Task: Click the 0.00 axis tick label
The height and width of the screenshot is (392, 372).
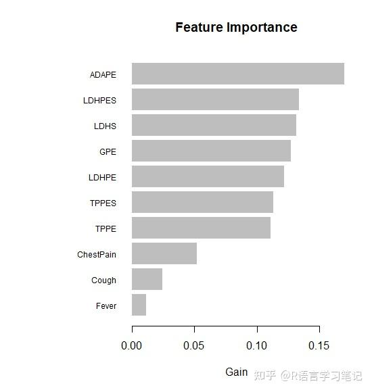Action: click(x=132, y=346)
